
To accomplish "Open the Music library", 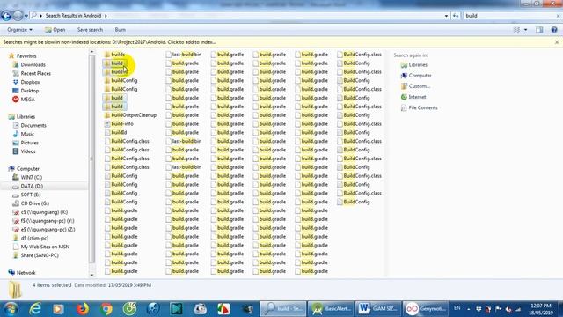I will coord(27,134).
